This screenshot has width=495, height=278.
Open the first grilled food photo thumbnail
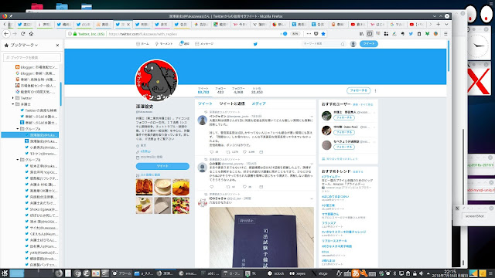(145, 187)
